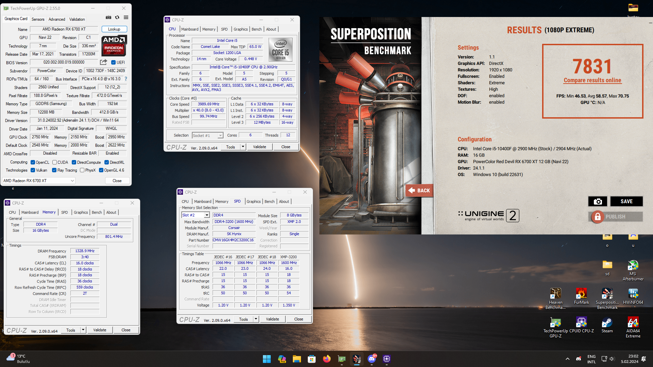
Task: Switch to the Advanced tab in GPU-Z
Action: (57, 19)
